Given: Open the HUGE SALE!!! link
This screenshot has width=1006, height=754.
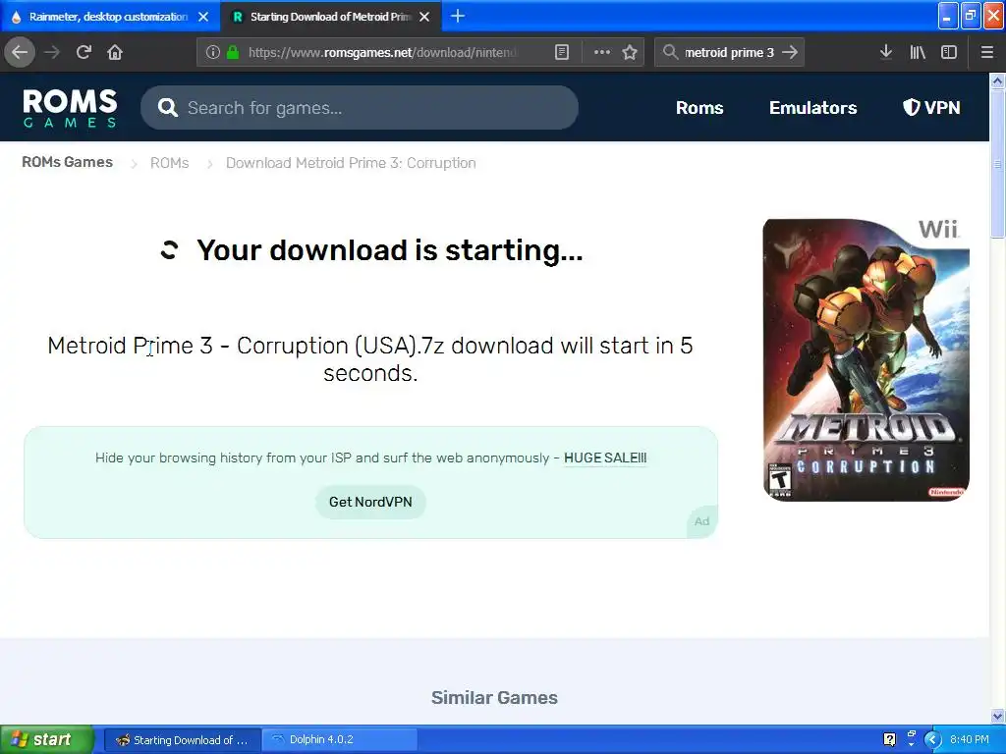Looking at the screenshot, I should click(x=605, y=458).
